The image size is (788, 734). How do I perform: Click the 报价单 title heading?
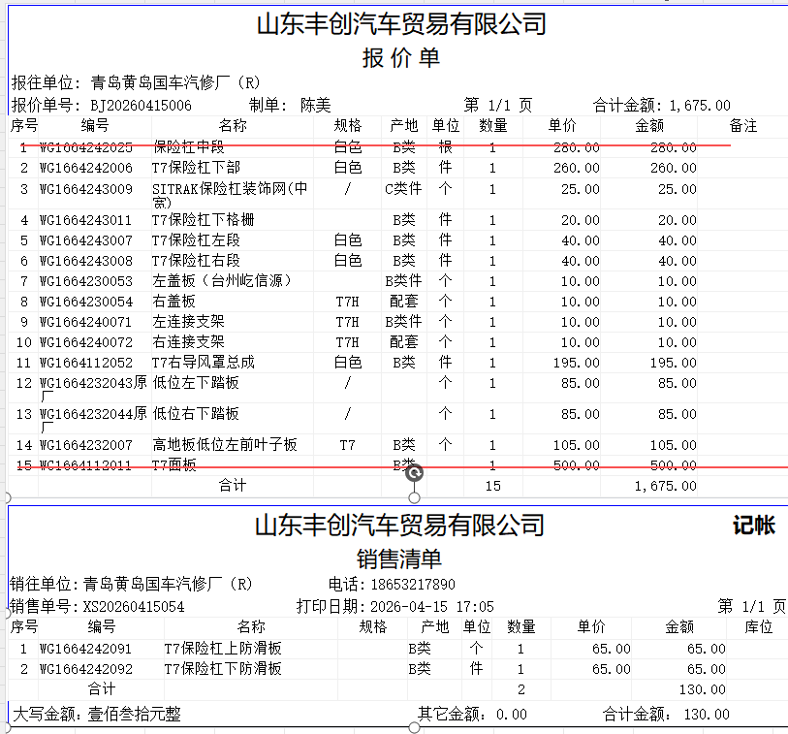(x=400, y=58)
